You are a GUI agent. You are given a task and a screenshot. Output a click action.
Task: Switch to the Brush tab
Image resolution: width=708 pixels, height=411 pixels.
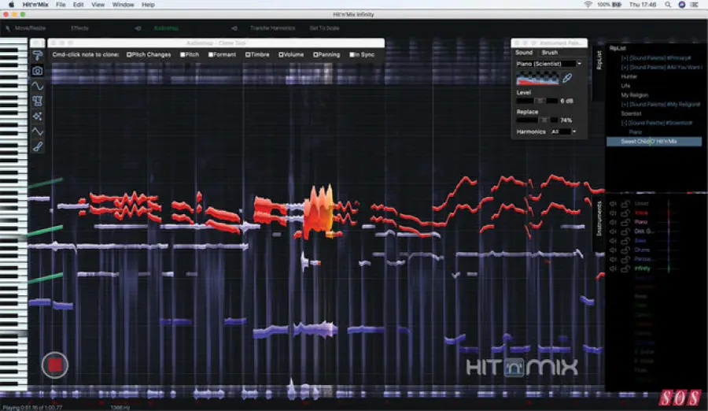550,52
